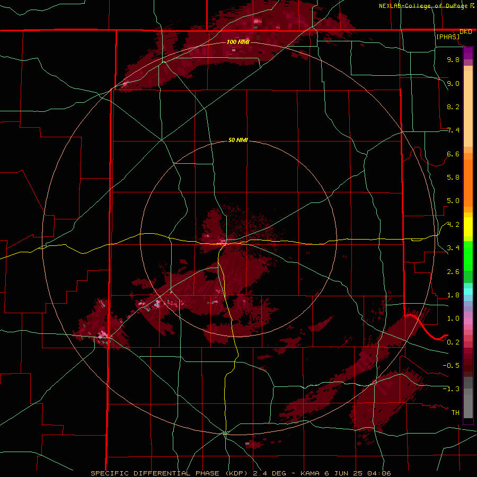This screenshot has width=477, height=477.
Task: Click the OKD label above the color scale
Action: click(x=465, y=32)
